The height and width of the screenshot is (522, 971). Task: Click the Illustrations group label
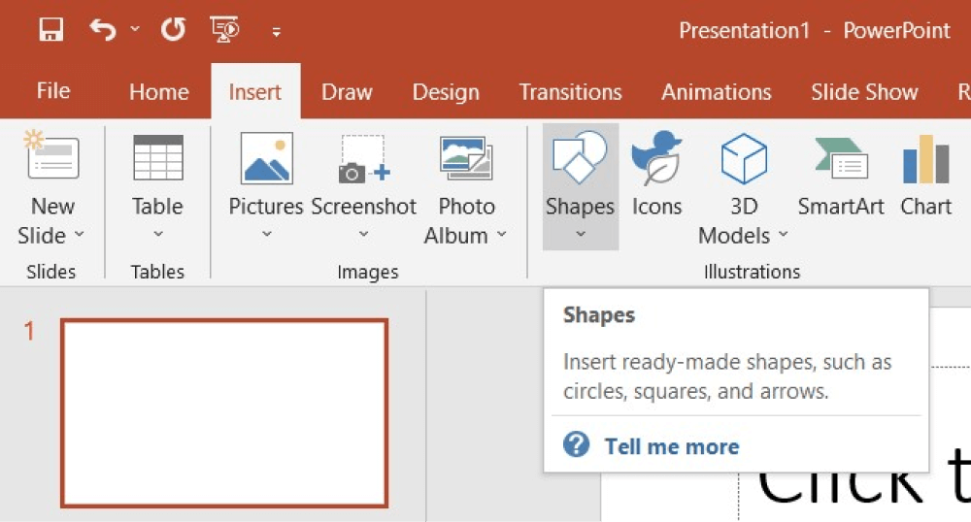pos(752,272)
